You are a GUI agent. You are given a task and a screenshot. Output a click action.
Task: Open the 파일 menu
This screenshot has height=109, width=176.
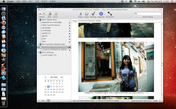point(18,1)
